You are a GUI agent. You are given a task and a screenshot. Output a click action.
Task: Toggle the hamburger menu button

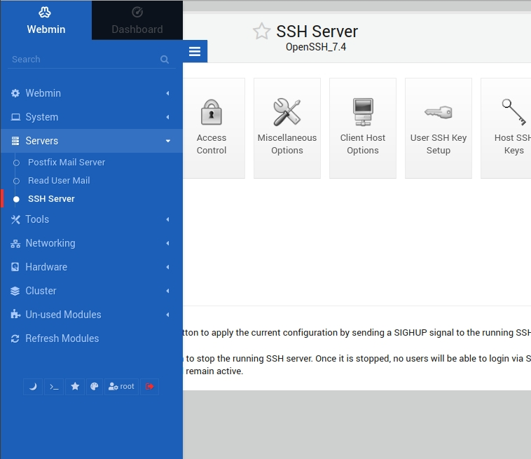[x=195, y=51]
